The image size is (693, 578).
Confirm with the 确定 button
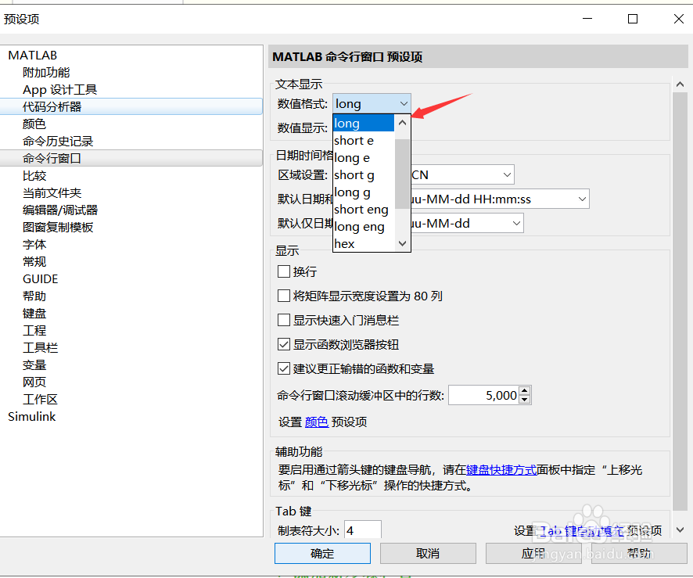click(x=322, y=553)
